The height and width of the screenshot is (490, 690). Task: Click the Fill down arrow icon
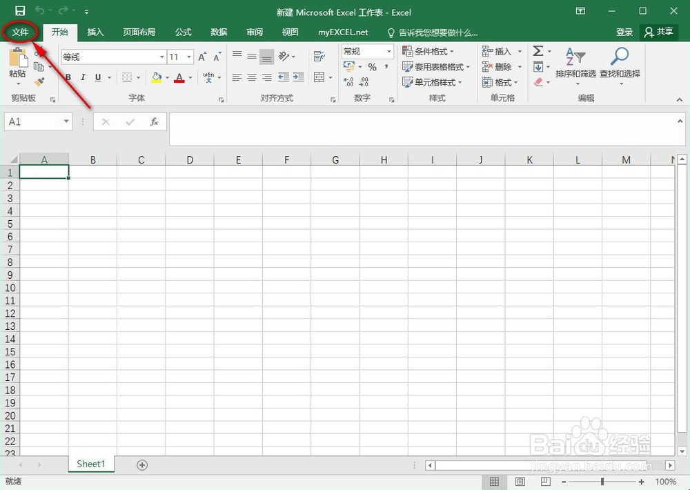[538, 67]
